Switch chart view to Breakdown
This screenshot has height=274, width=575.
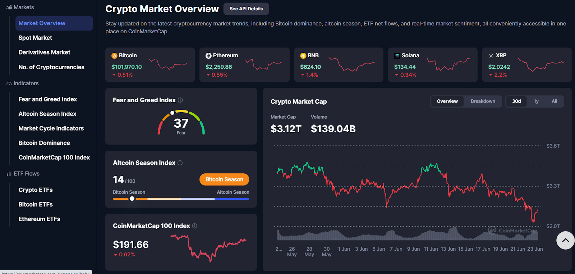point(483,101)
